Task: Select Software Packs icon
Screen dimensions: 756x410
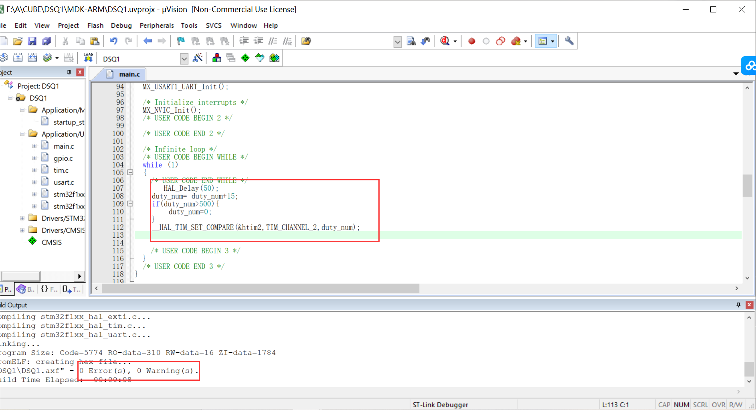Action: (260, 58)
